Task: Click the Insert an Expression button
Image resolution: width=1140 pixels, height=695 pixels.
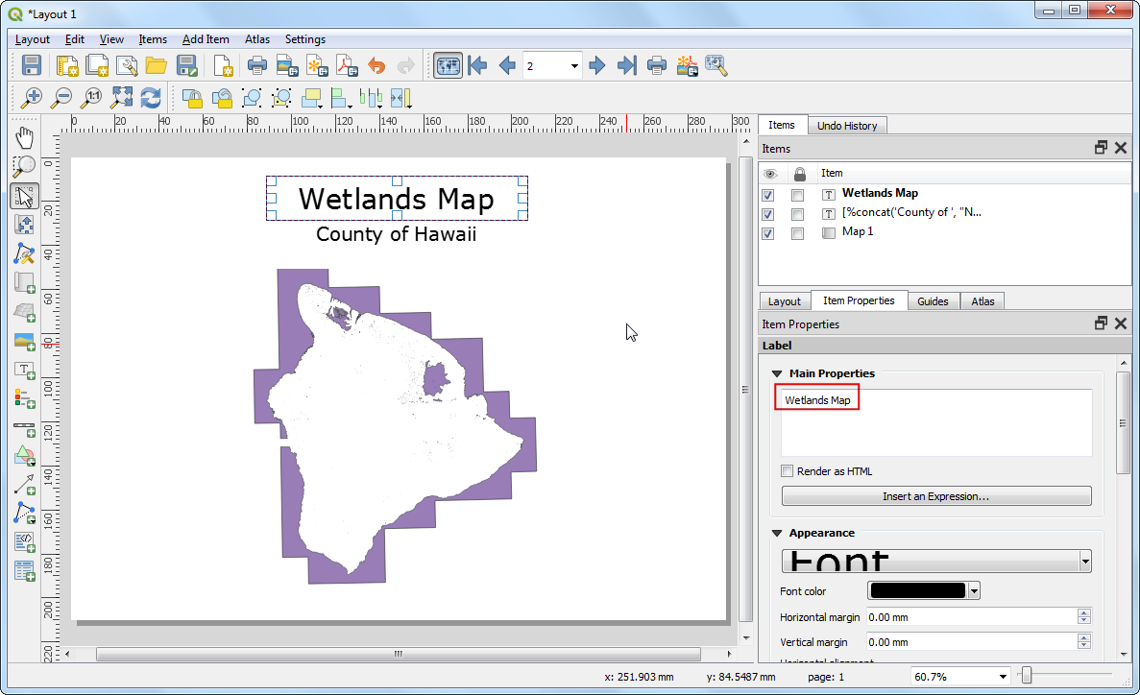Action: (x=935, y=496)
